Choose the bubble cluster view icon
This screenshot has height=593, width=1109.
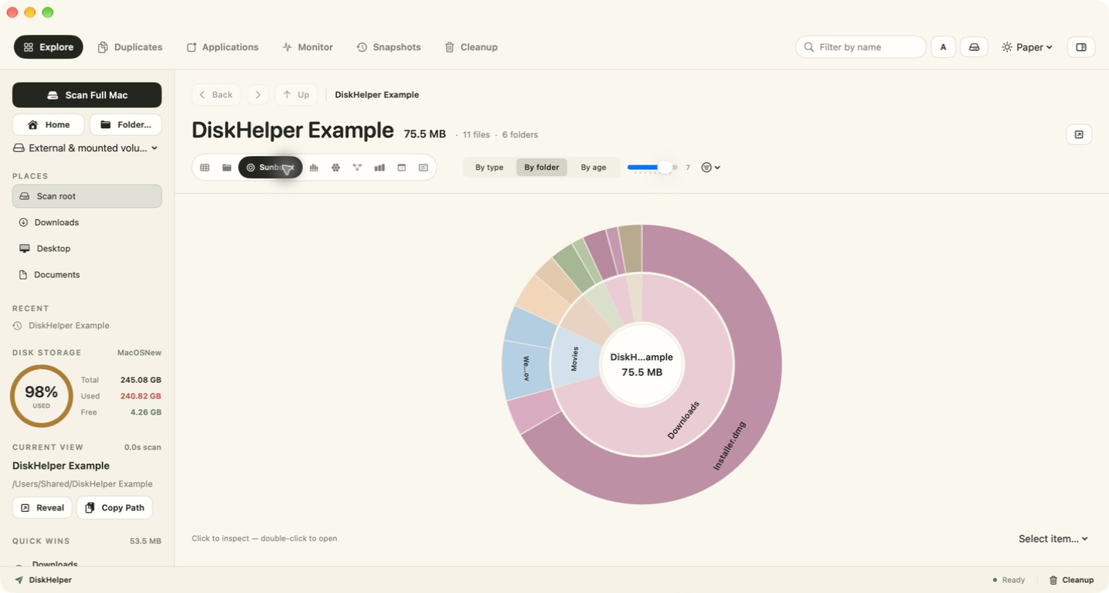click(335, 168)
